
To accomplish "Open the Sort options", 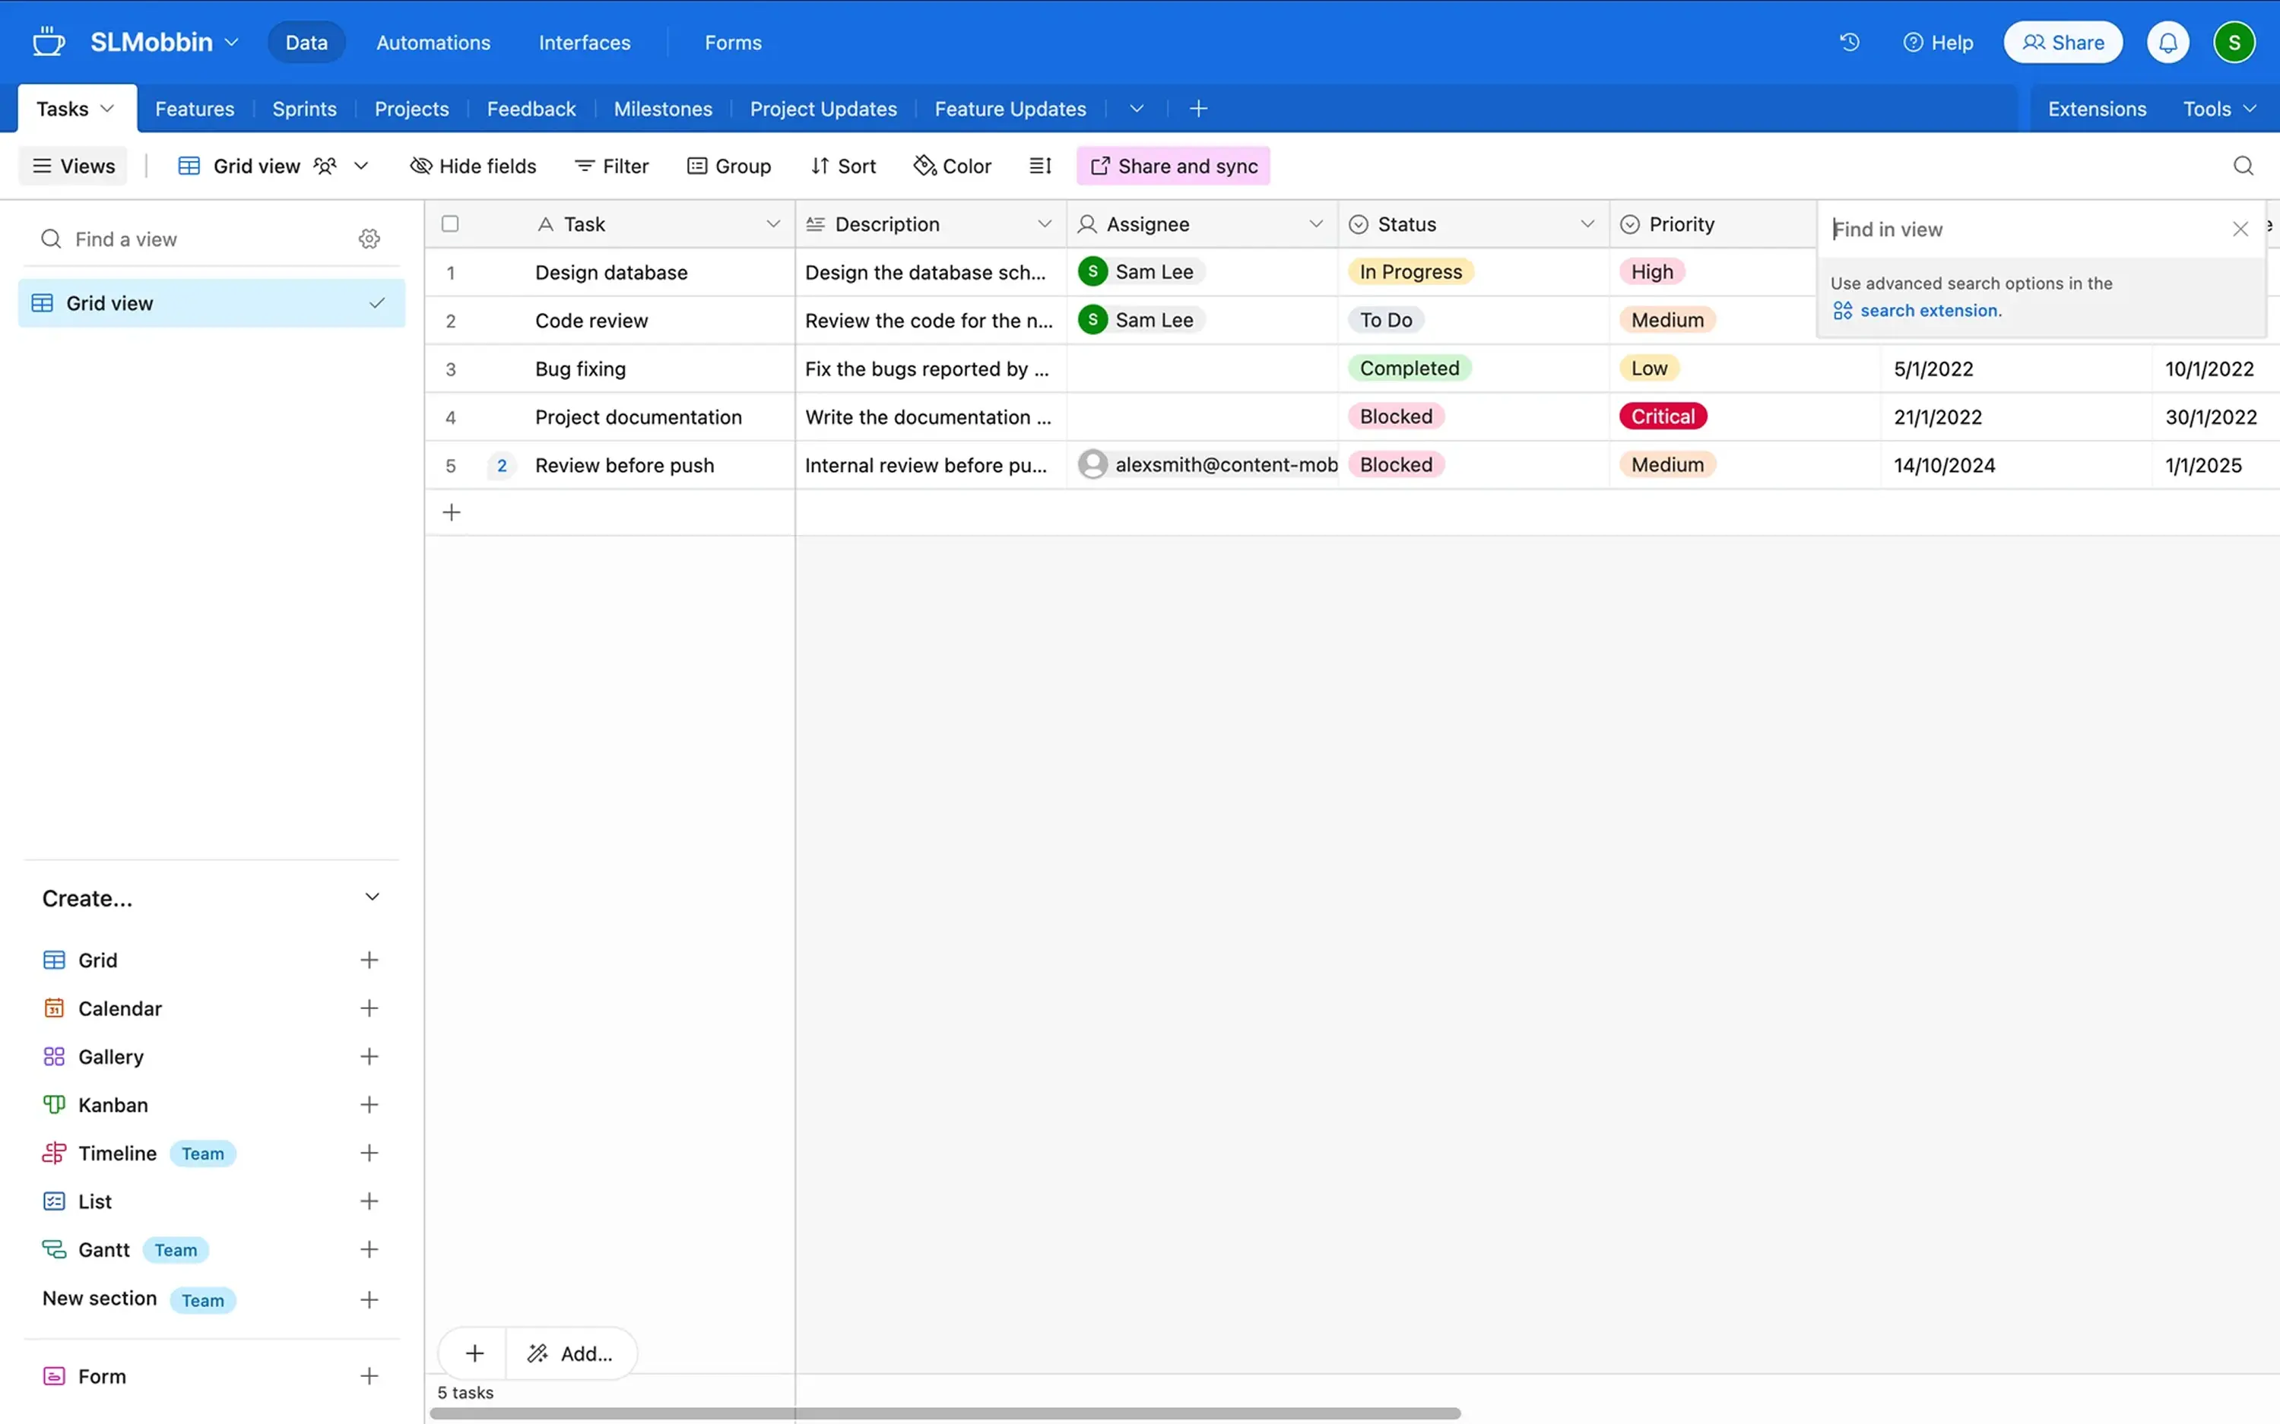I will (843, 165).
